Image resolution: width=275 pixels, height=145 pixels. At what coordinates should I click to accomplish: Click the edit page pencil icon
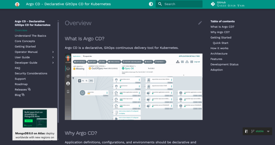(200, 23)
